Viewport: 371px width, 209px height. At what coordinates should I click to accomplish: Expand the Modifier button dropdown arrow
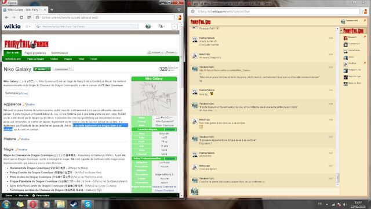pyautogui.click(x=49, y=69)
